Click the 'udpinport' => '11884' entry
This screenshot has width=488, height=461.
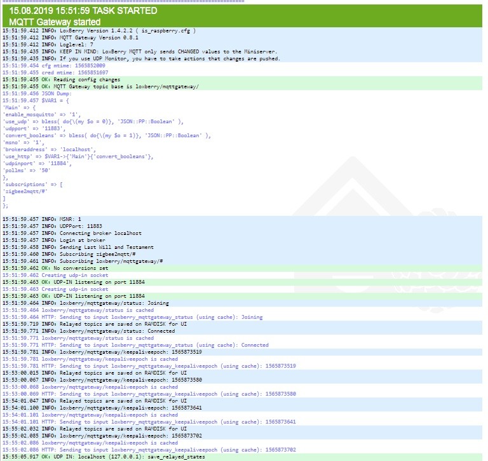(37, 164)
